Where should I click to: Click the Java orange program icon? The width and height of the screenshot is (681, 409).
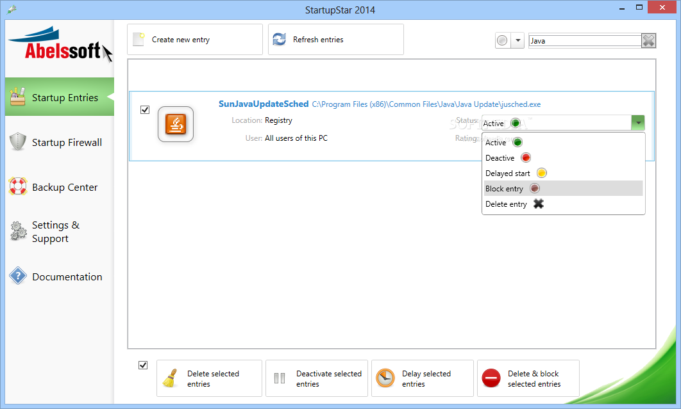click(x=176, y=124)
